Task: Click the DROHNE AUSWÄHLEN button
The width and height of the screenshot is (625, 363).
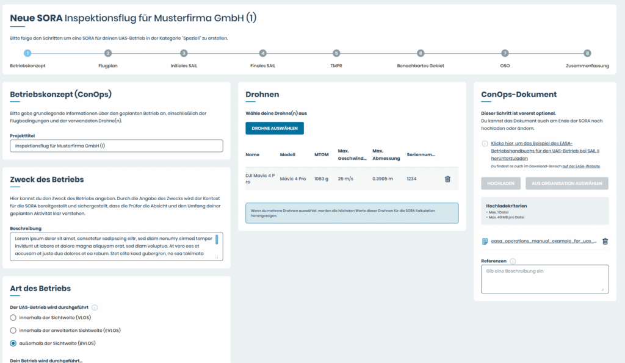Action: (275, 128)
